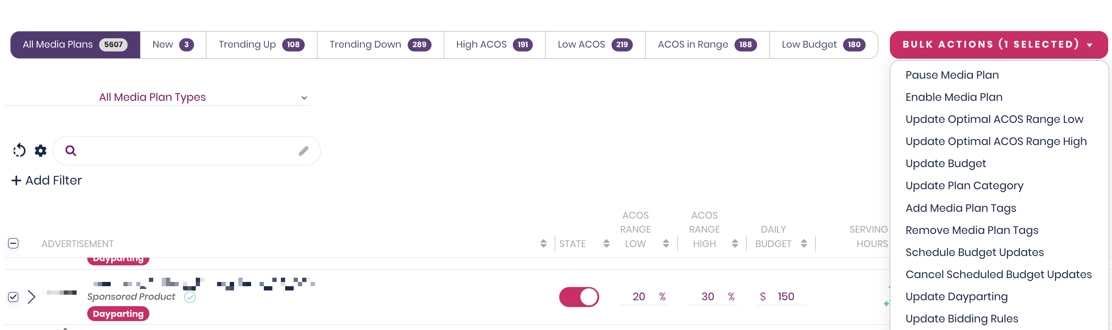
Task: Sort by Advertisement column arrows
Action: click(543, 244)
